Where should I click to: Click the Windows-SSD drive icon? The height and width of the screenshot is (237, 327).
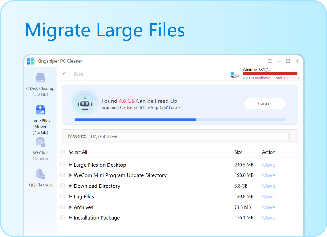pyautogui.click(x=234, y=75)
